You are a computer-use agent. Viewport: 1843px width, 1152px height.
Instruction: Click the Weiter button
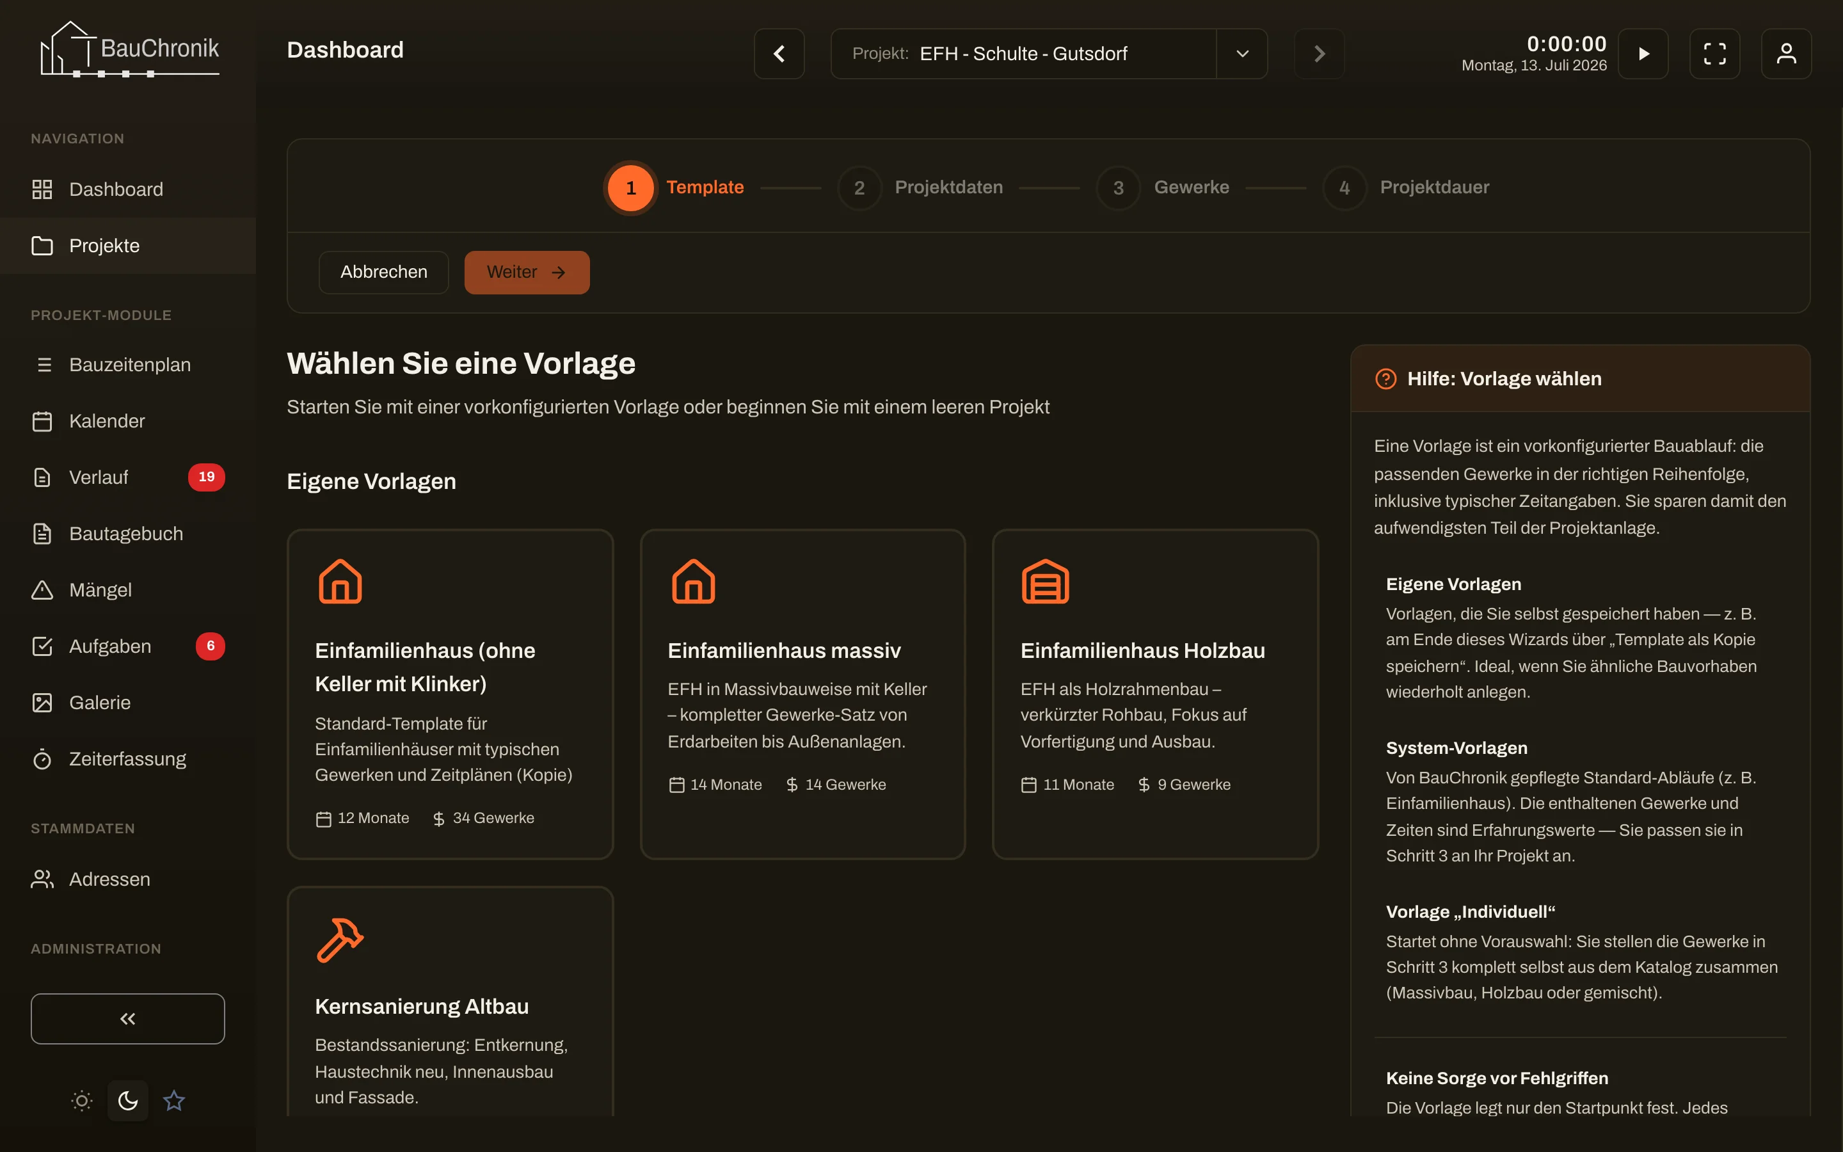527,272
